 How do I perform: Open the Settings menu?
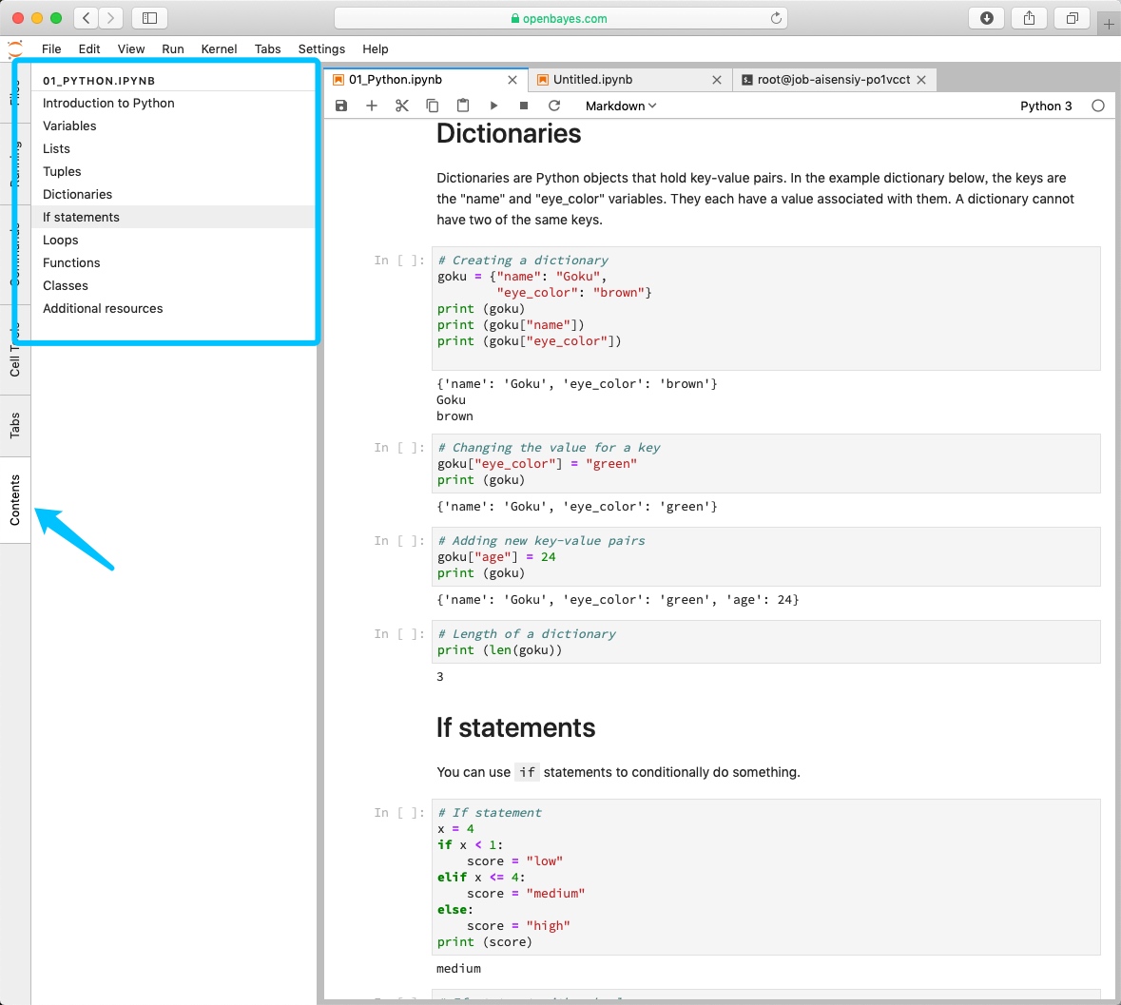321,48
